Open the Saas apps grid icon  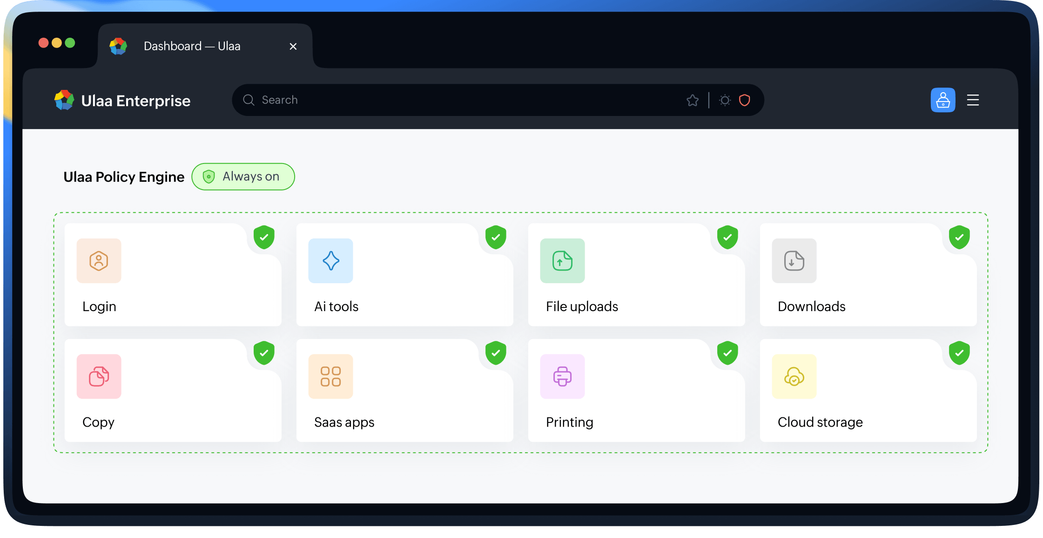tap(330, 376)
